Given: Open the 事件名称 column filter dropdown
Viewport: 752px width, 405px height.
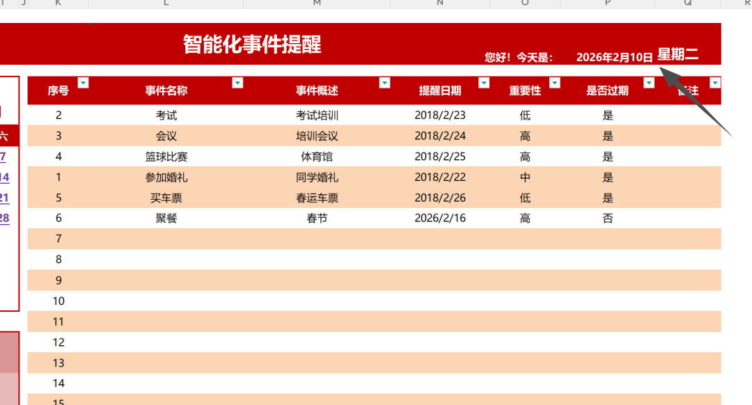Looking at the screenshot, I should coord(237,83).
